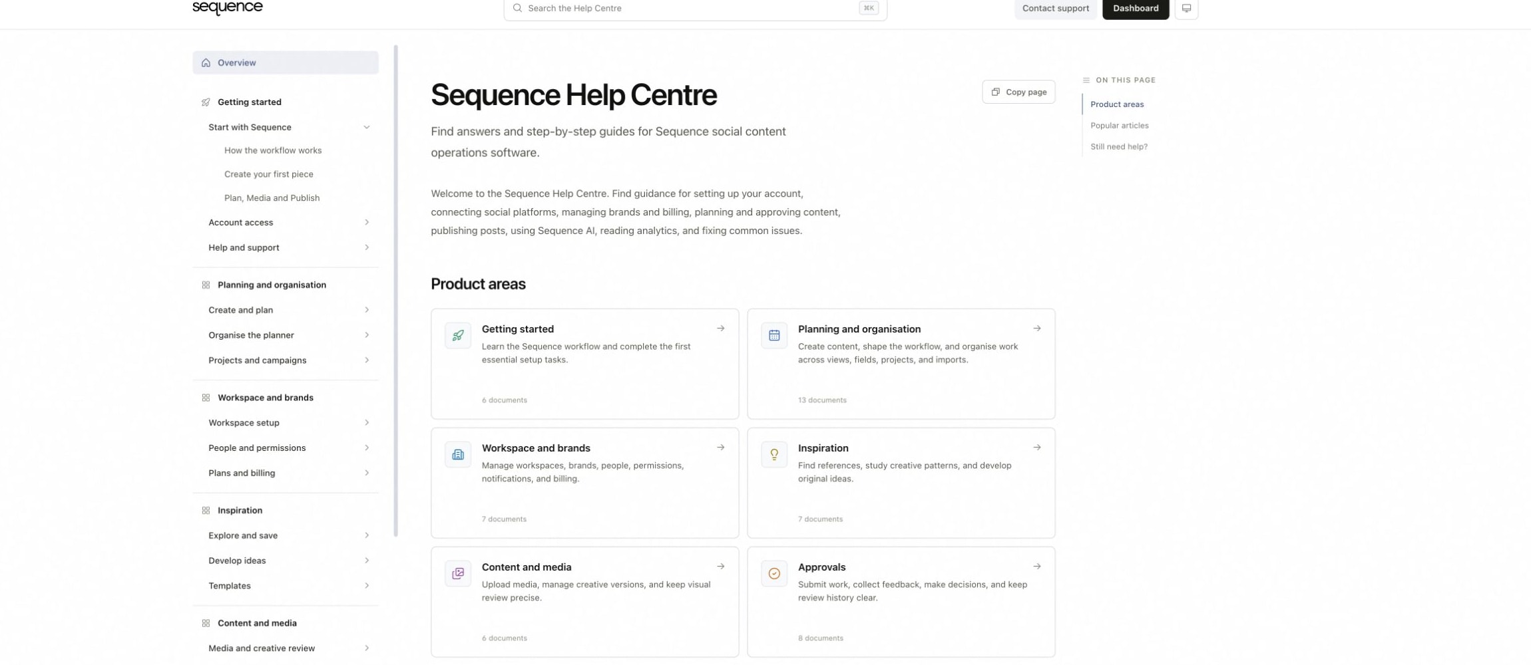This screenshot has width=1531, height=665.
Task: Open Create your first piece article
Action: pos(268,174)
